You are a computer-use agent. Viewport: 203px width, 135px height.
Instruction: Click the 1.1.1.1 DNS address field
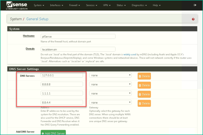[62, 93]
